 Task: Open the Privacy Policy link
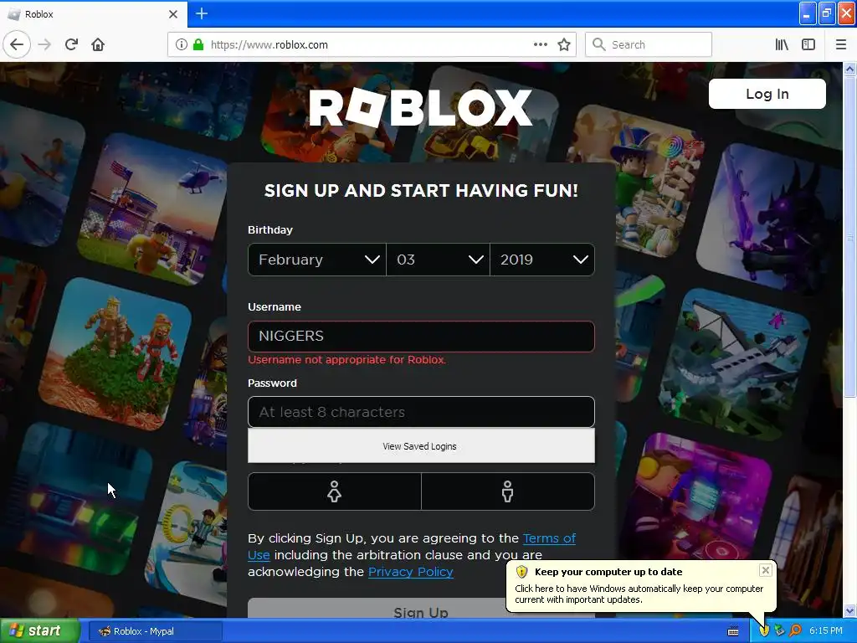410,572
